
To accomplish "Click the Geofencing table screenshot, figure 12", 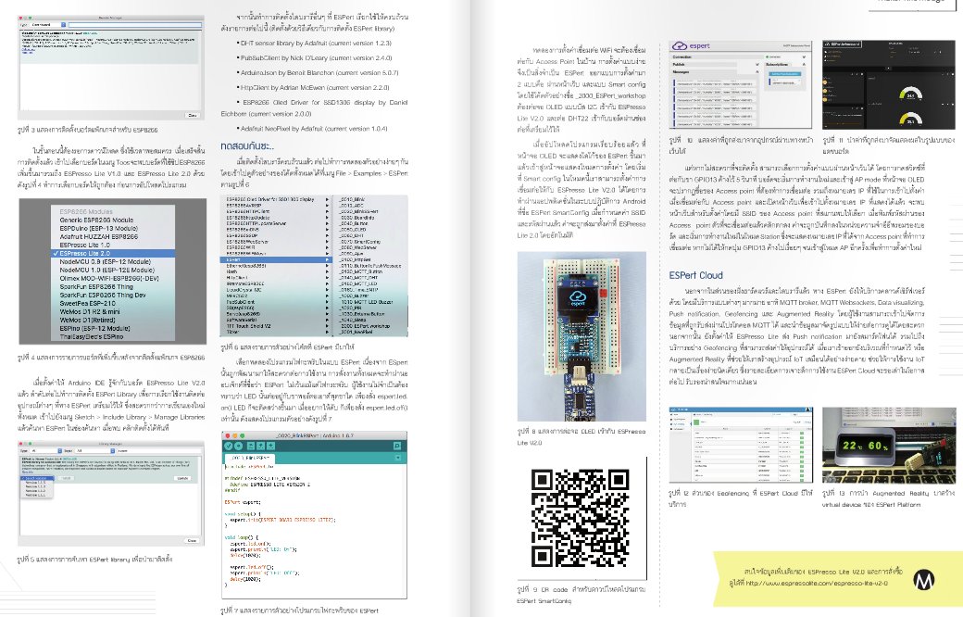I will coord(741,444).
